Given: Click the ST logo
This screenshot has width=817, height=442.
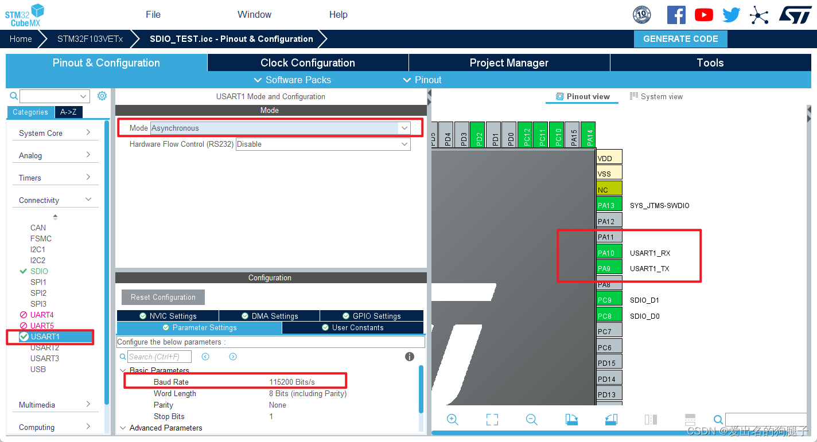Looking at the screenshot, I should tap(795, 15).
